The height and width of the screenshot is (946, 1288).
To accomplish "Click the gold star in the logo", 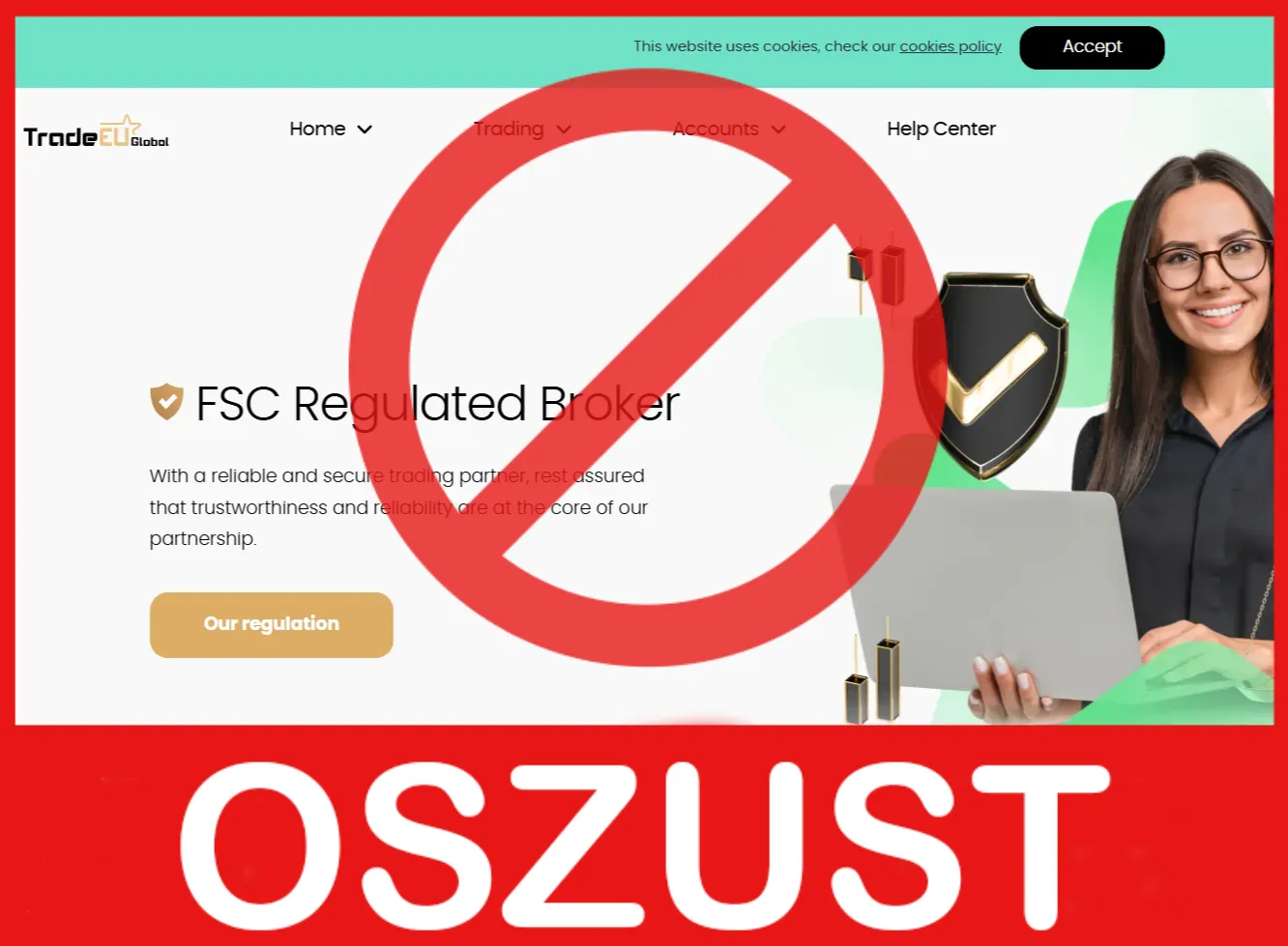I will pos(129,126).
